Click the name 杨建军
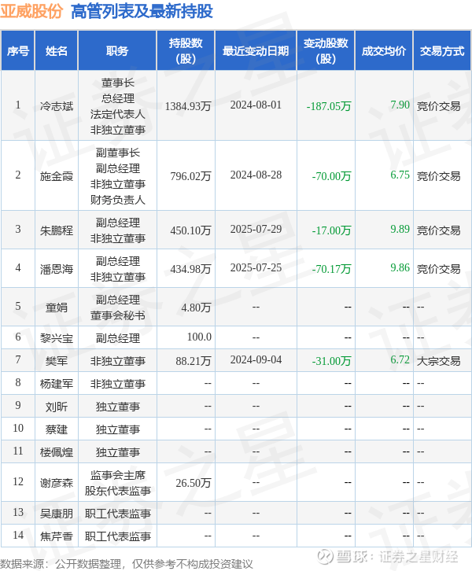Viewport: 472px width, 571px height. click(57, 384)
